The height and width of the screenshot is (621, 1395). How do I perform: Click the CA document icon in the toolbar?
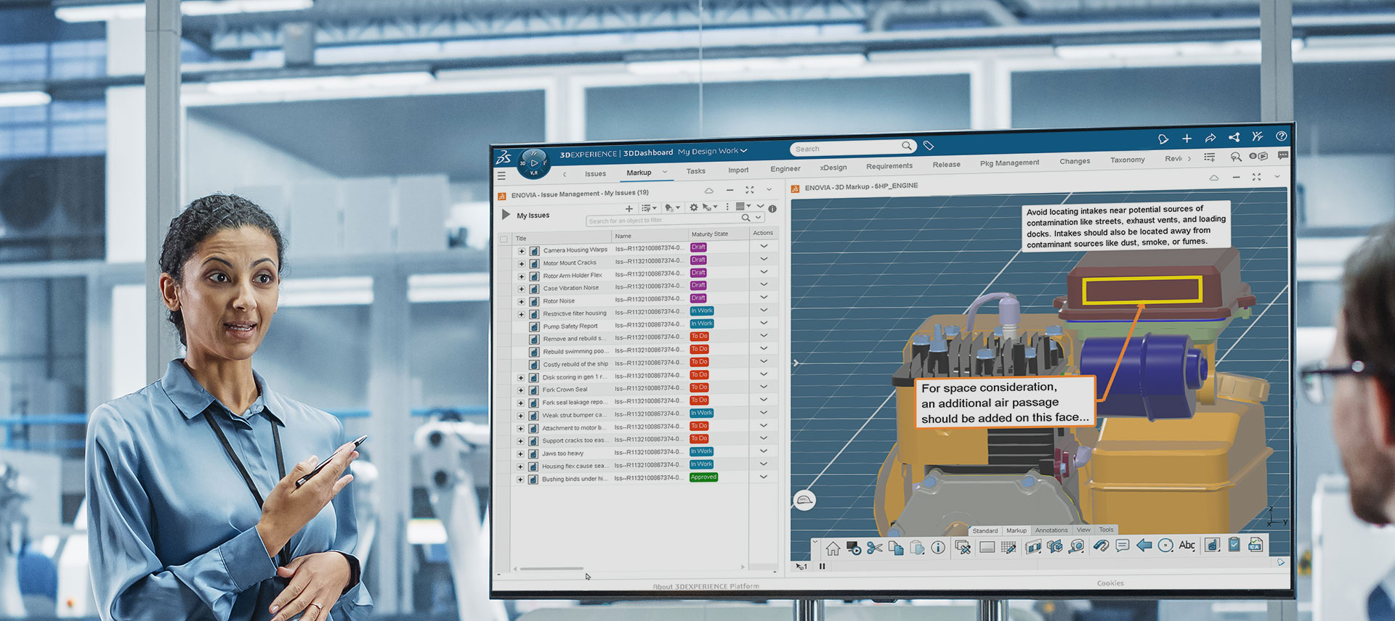click(1255, 544)
